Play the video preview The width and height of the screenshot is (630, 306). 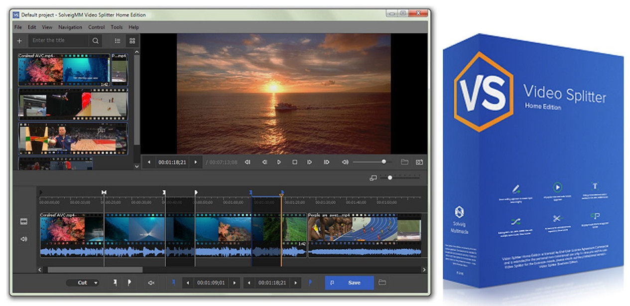[x=279, y=162]
